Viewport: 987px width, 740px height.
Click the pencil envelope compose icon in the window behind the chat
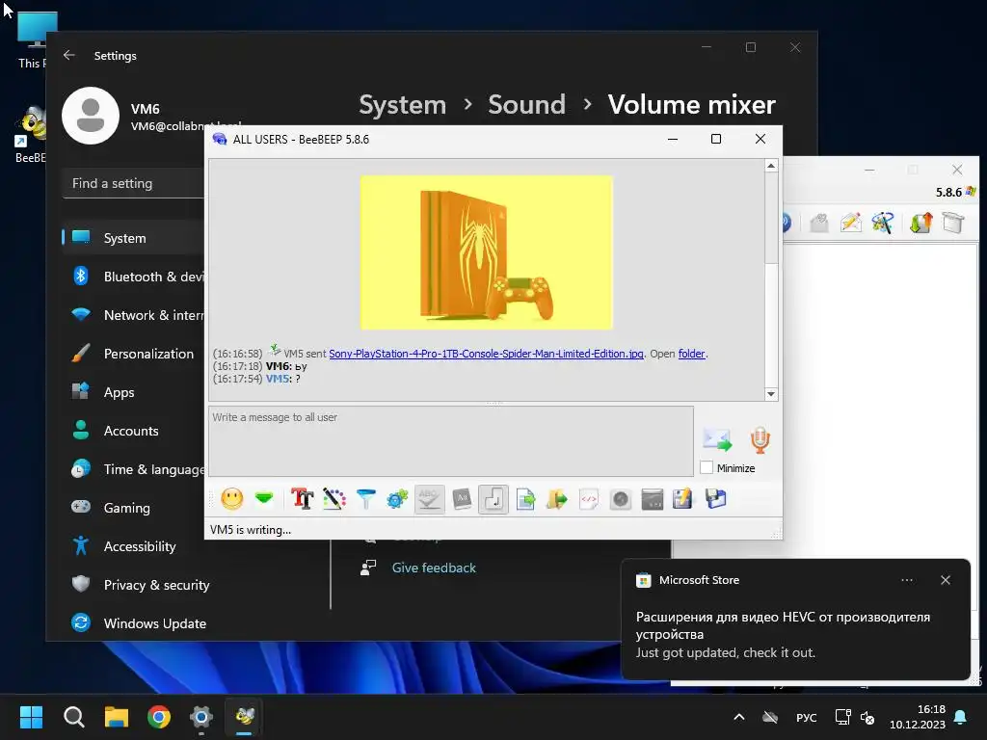851,223
